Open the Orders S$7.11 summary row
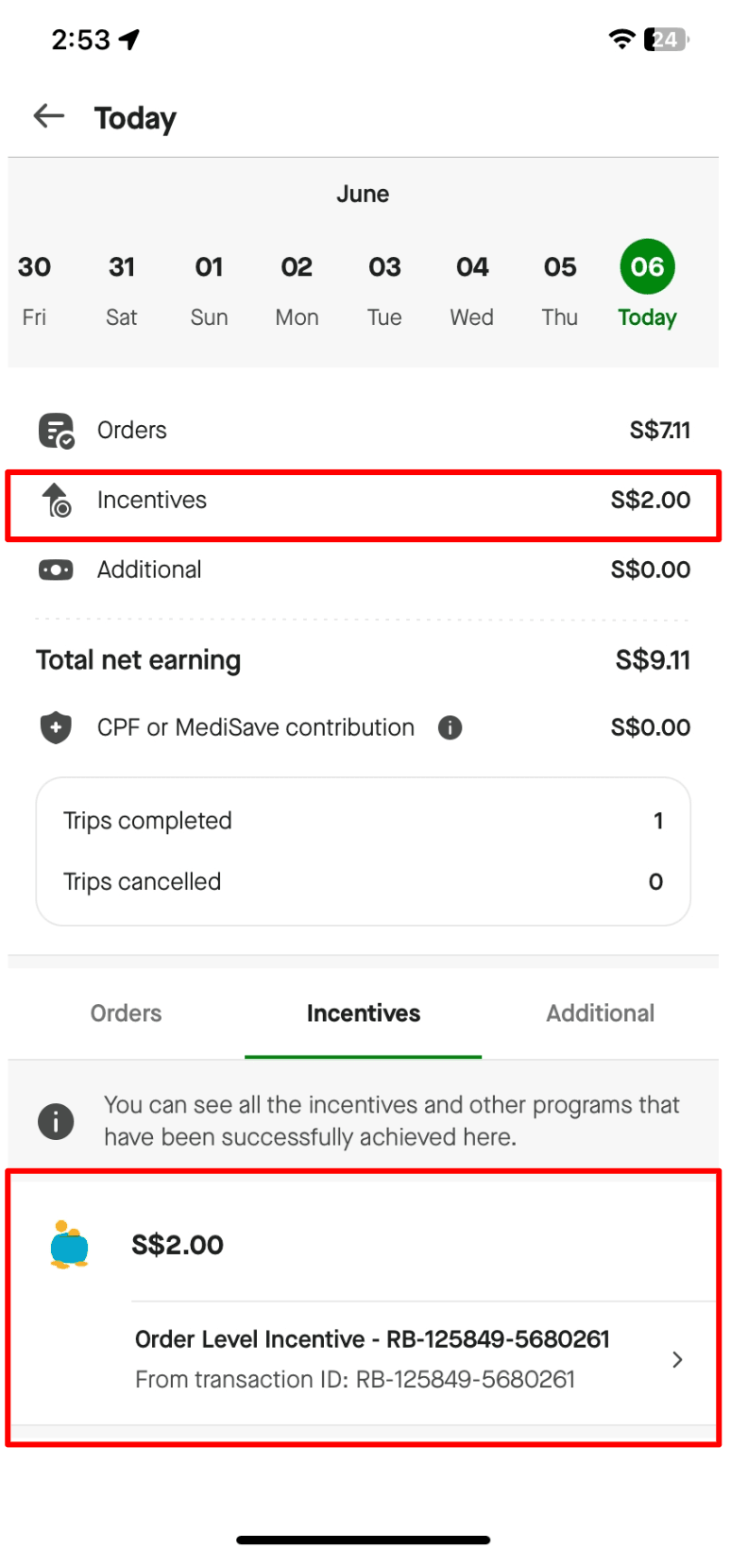Screen dimensions: 731x1549 tap(364, 431)
